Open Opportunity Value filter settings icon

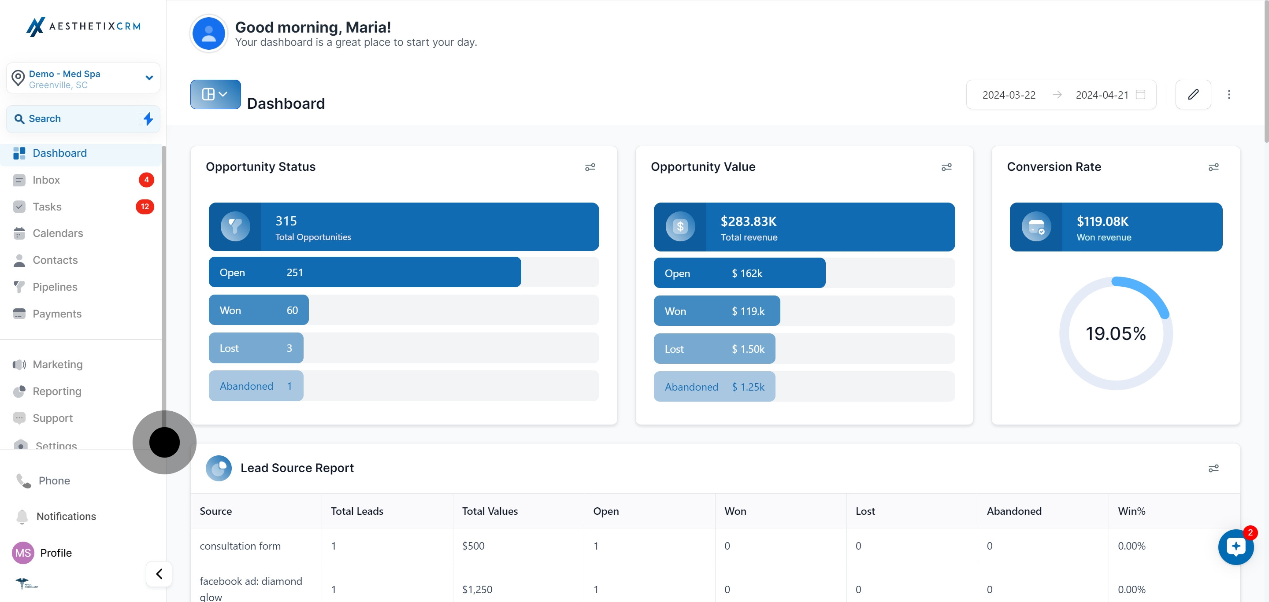coord(946,167)
